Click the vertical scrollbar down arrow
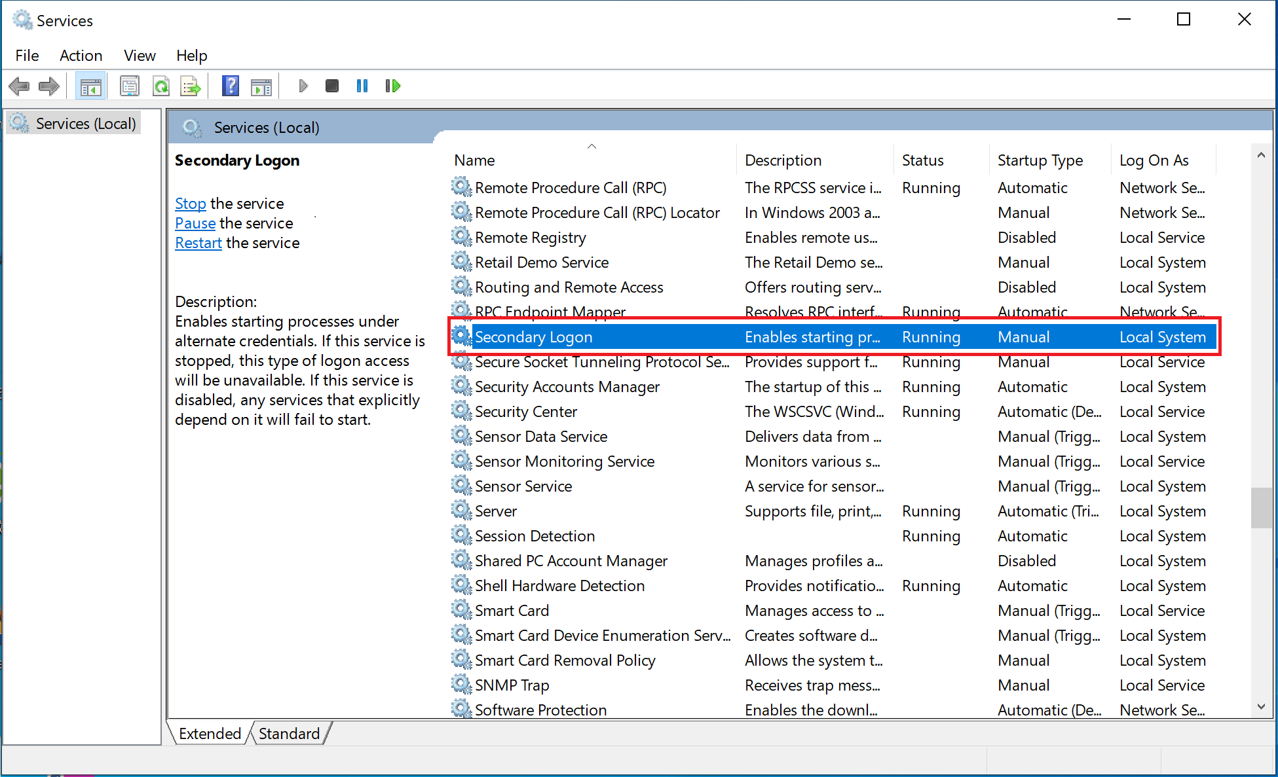Viewport: 1278px width, 777px height. [x=1261, y=707]
